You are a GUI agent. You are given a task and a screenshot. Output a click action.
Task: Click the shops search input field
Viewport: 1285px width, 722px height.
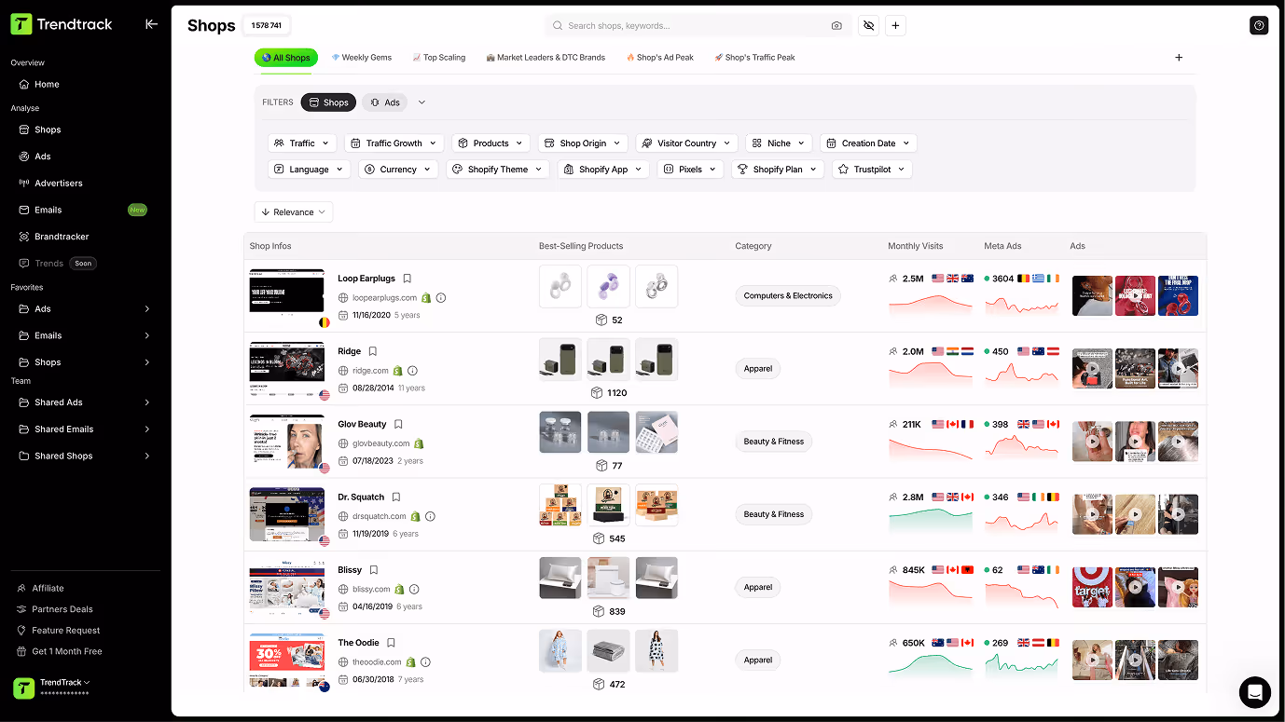698,26
